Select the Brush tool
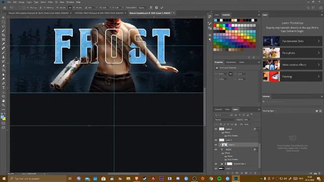 tap(4, 53)
